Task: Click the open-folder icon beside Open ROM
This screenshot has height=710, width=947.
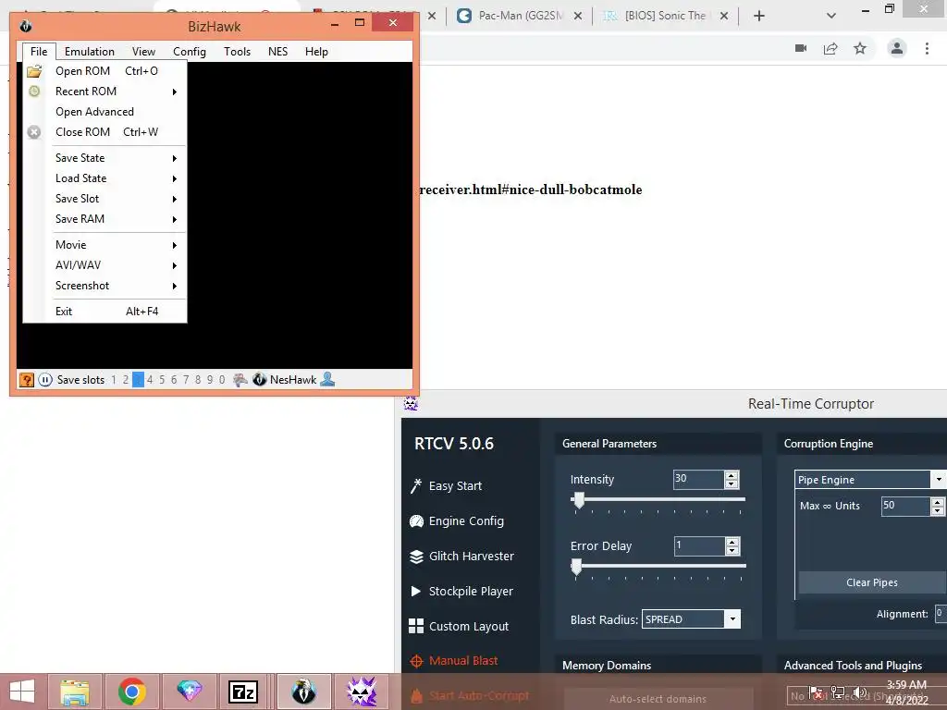Action: click(34, 71)
